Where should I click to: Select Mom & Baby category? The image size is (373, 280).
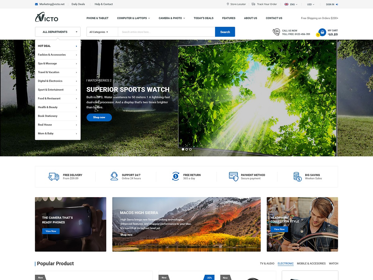point(46,133)
